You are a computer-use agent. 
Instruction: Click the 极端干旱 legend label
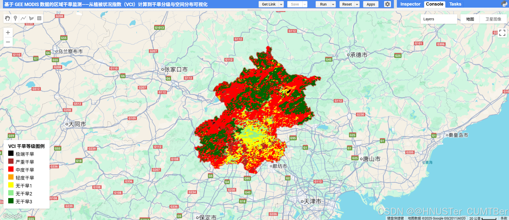coord(25,154)
